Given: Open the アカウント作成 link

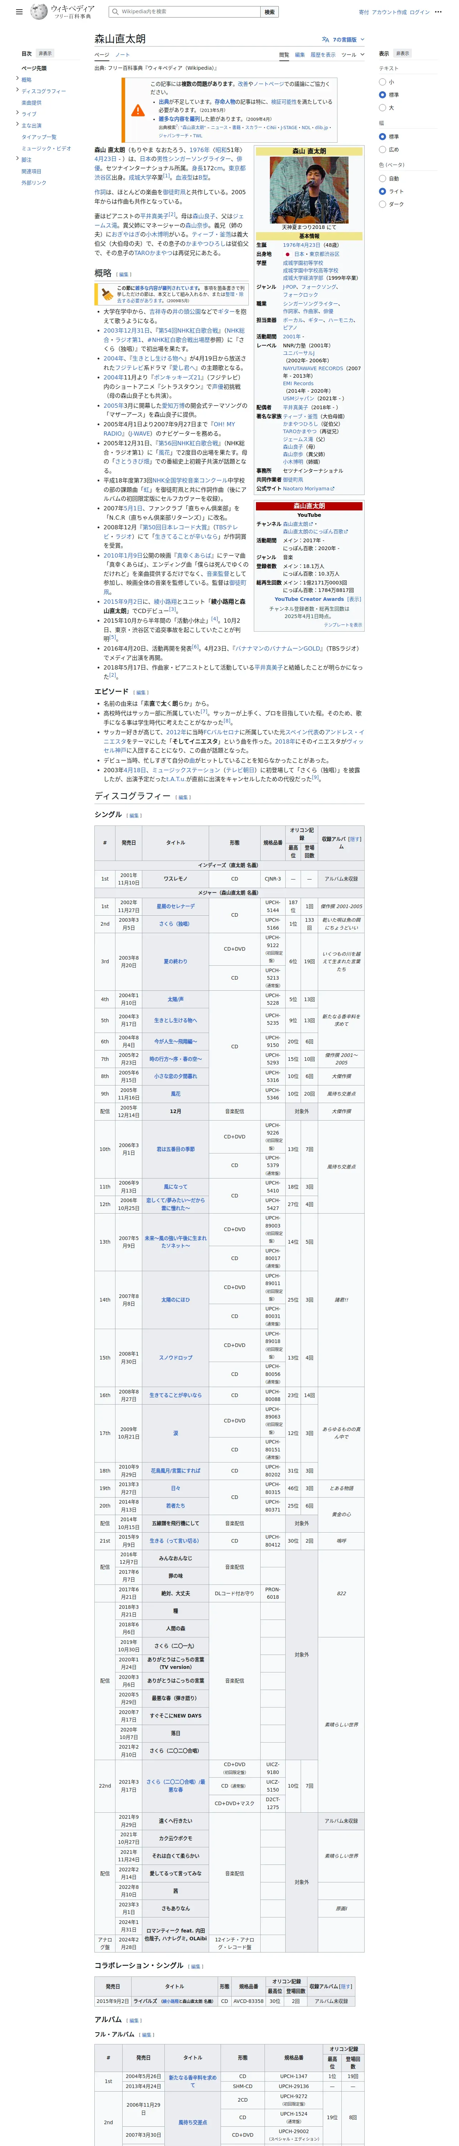Looking at the screenshot, I should (389, 13).
